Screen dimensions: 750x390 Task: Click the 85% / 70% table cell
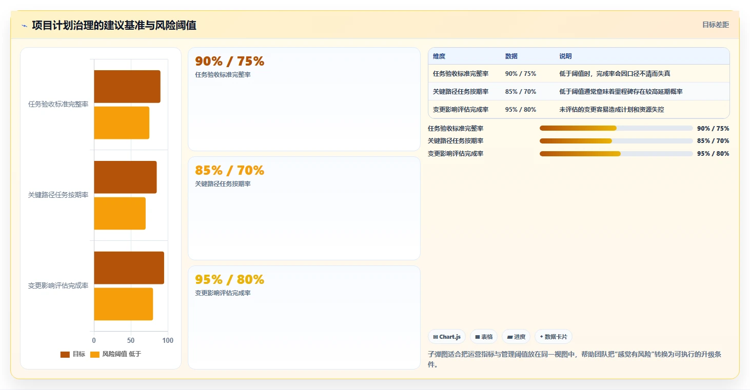coord(521,92)
